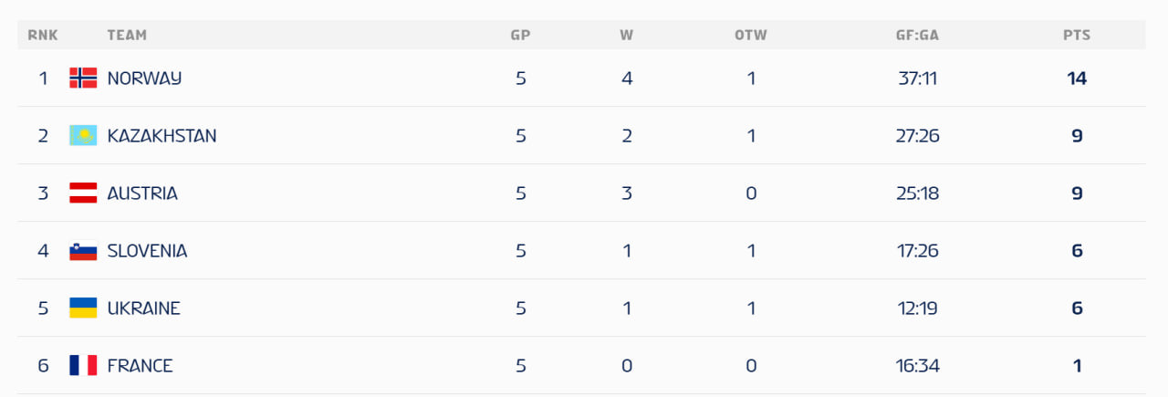Image resolution: width=1168 pixels, height=397 pixels.
Task: Open the KAZAKHSTAN team link
Action: point(162,136)
